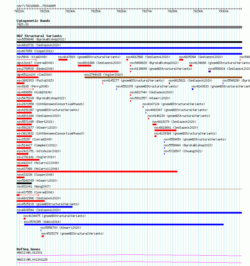Select nsv6602996 (Sedlazeck2020) label
The width and height of the screenshot is (250, 266).
click(x=39, y=198)
